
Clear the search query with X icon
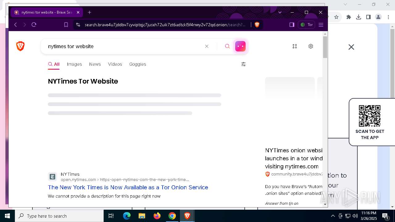click(207, 46)
